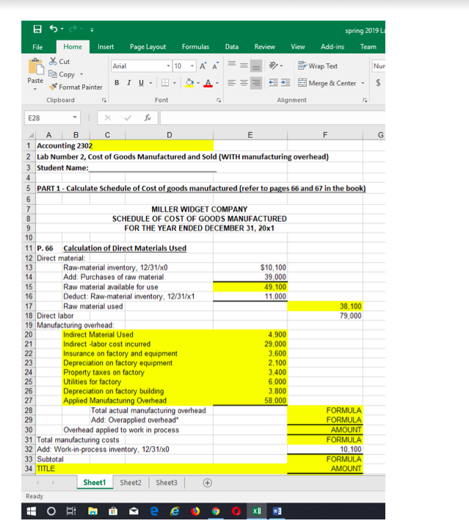Viewport: 469px width, 529px height.
Task: Apply yellow fill color
Action: pyautogui.click(x=189, y=82)
